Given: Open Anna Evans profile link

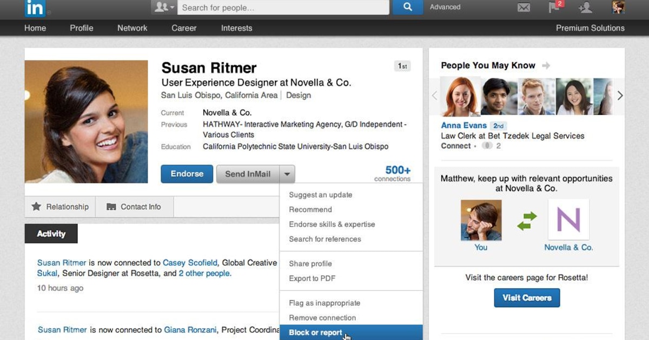Looking at the screenshot, I should pos(463,125).
